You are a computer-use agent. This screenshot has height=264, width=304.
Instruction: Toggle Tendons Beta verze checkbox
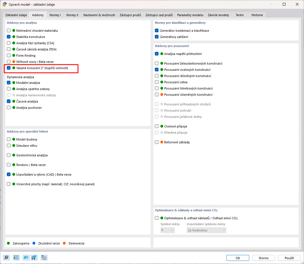click(9, 165)
